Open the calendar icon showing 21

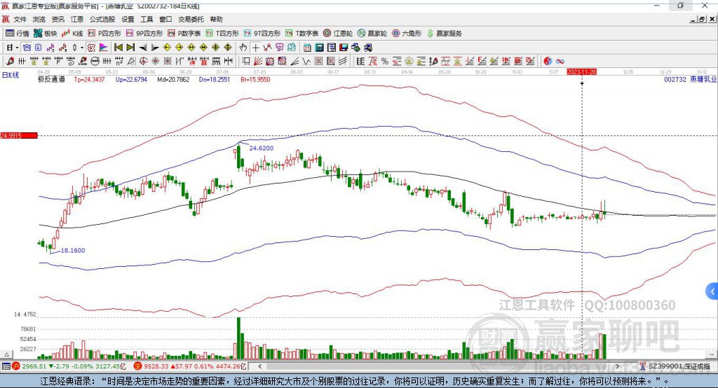point(307,48)
